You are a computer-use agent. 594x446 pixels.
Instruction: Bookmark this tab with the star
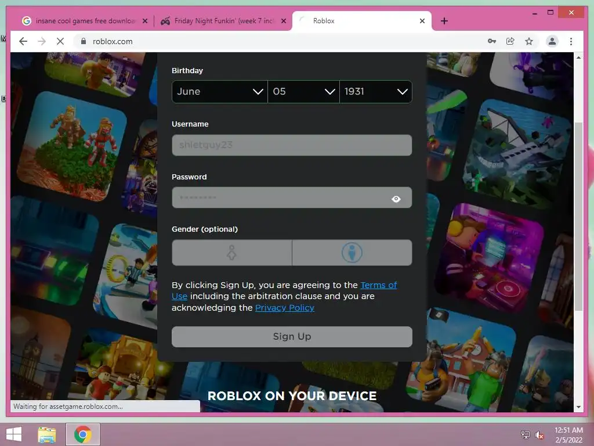[x=529, y=41]
